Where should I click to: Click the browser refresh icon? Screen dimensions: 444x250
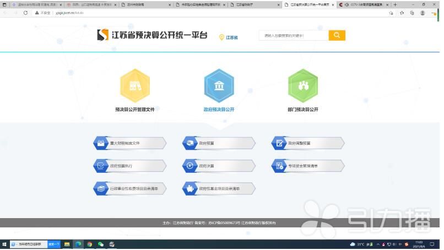[25, 13]
